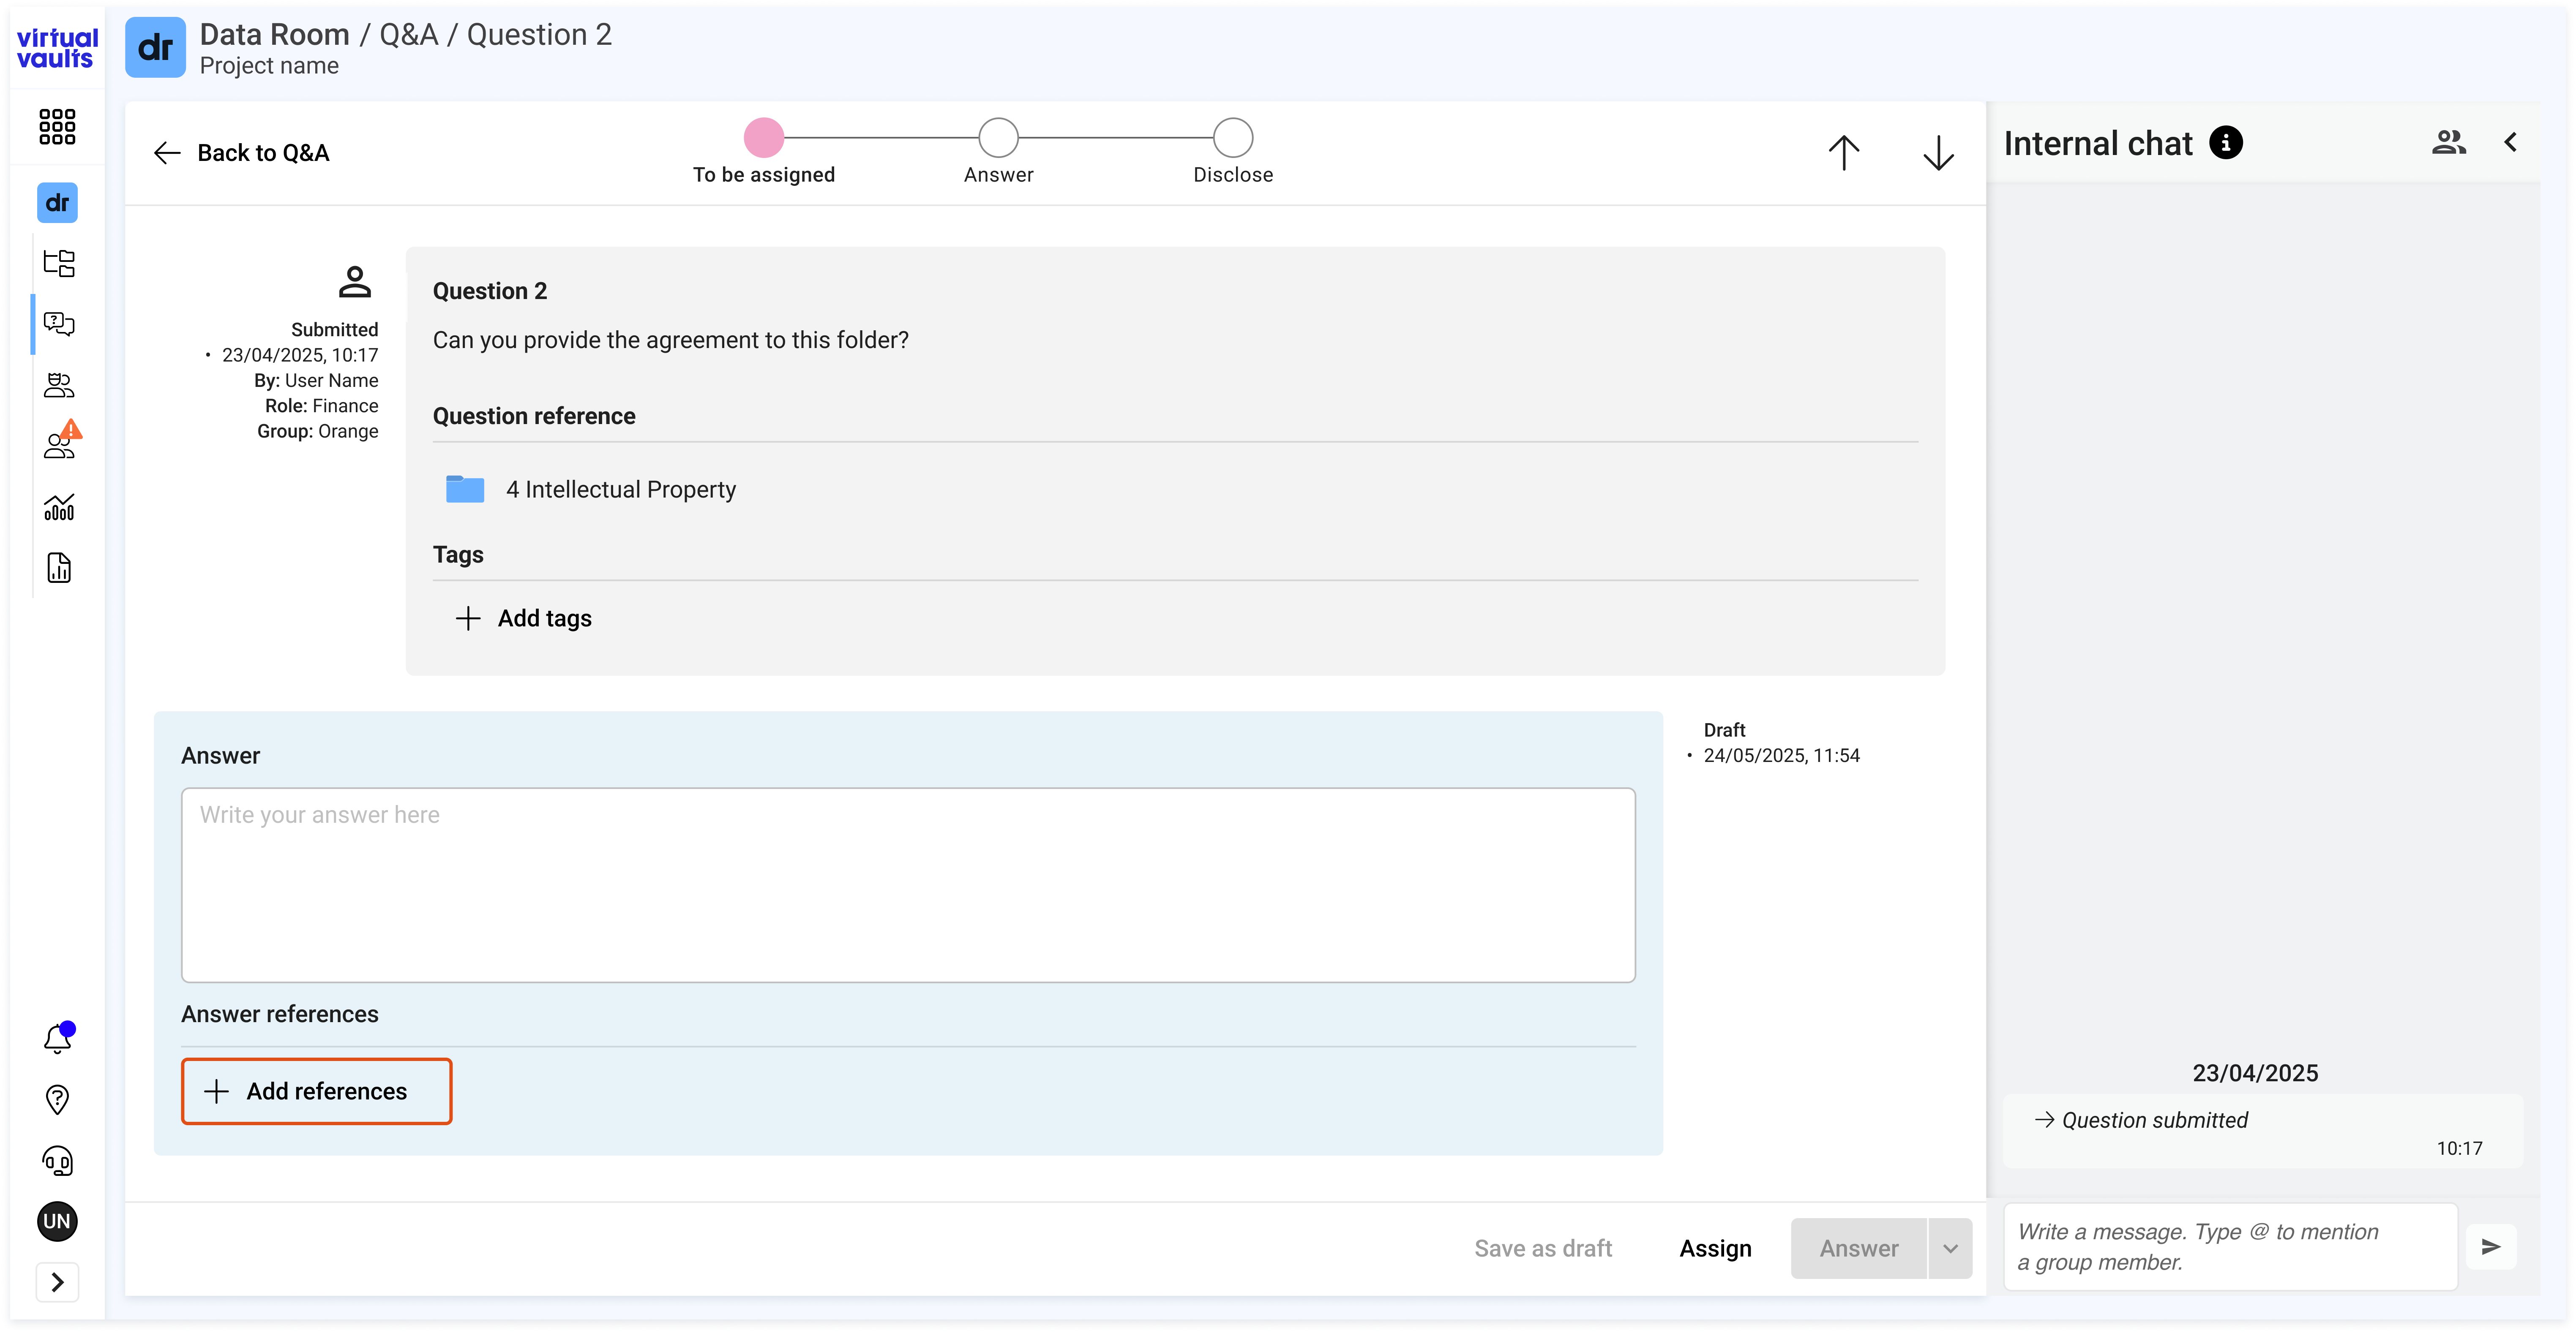Open the chat group members icon

coord(2449,143)
